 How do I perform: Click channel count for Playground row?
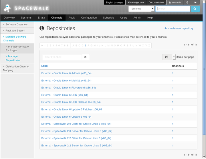[x=173, y=88]
